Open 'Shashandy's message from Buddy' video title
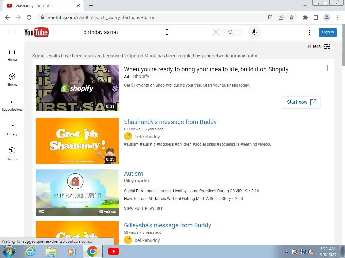The width and height of the screenshot is (345, 258). click(170, 122)
